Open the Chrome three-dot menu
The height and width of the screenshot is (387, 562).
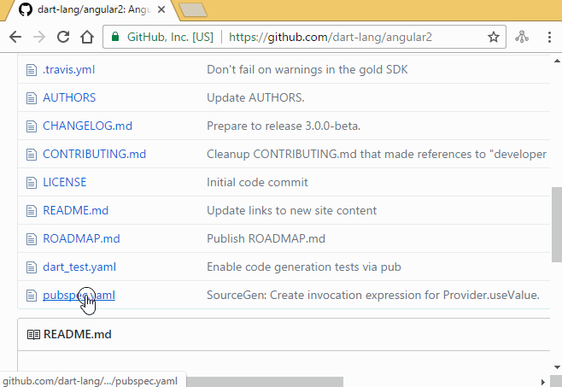point(549,37)
